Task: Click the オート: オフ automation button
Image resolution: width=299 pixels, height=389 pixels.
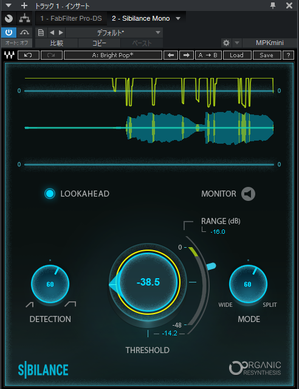Action: (16, 43)
